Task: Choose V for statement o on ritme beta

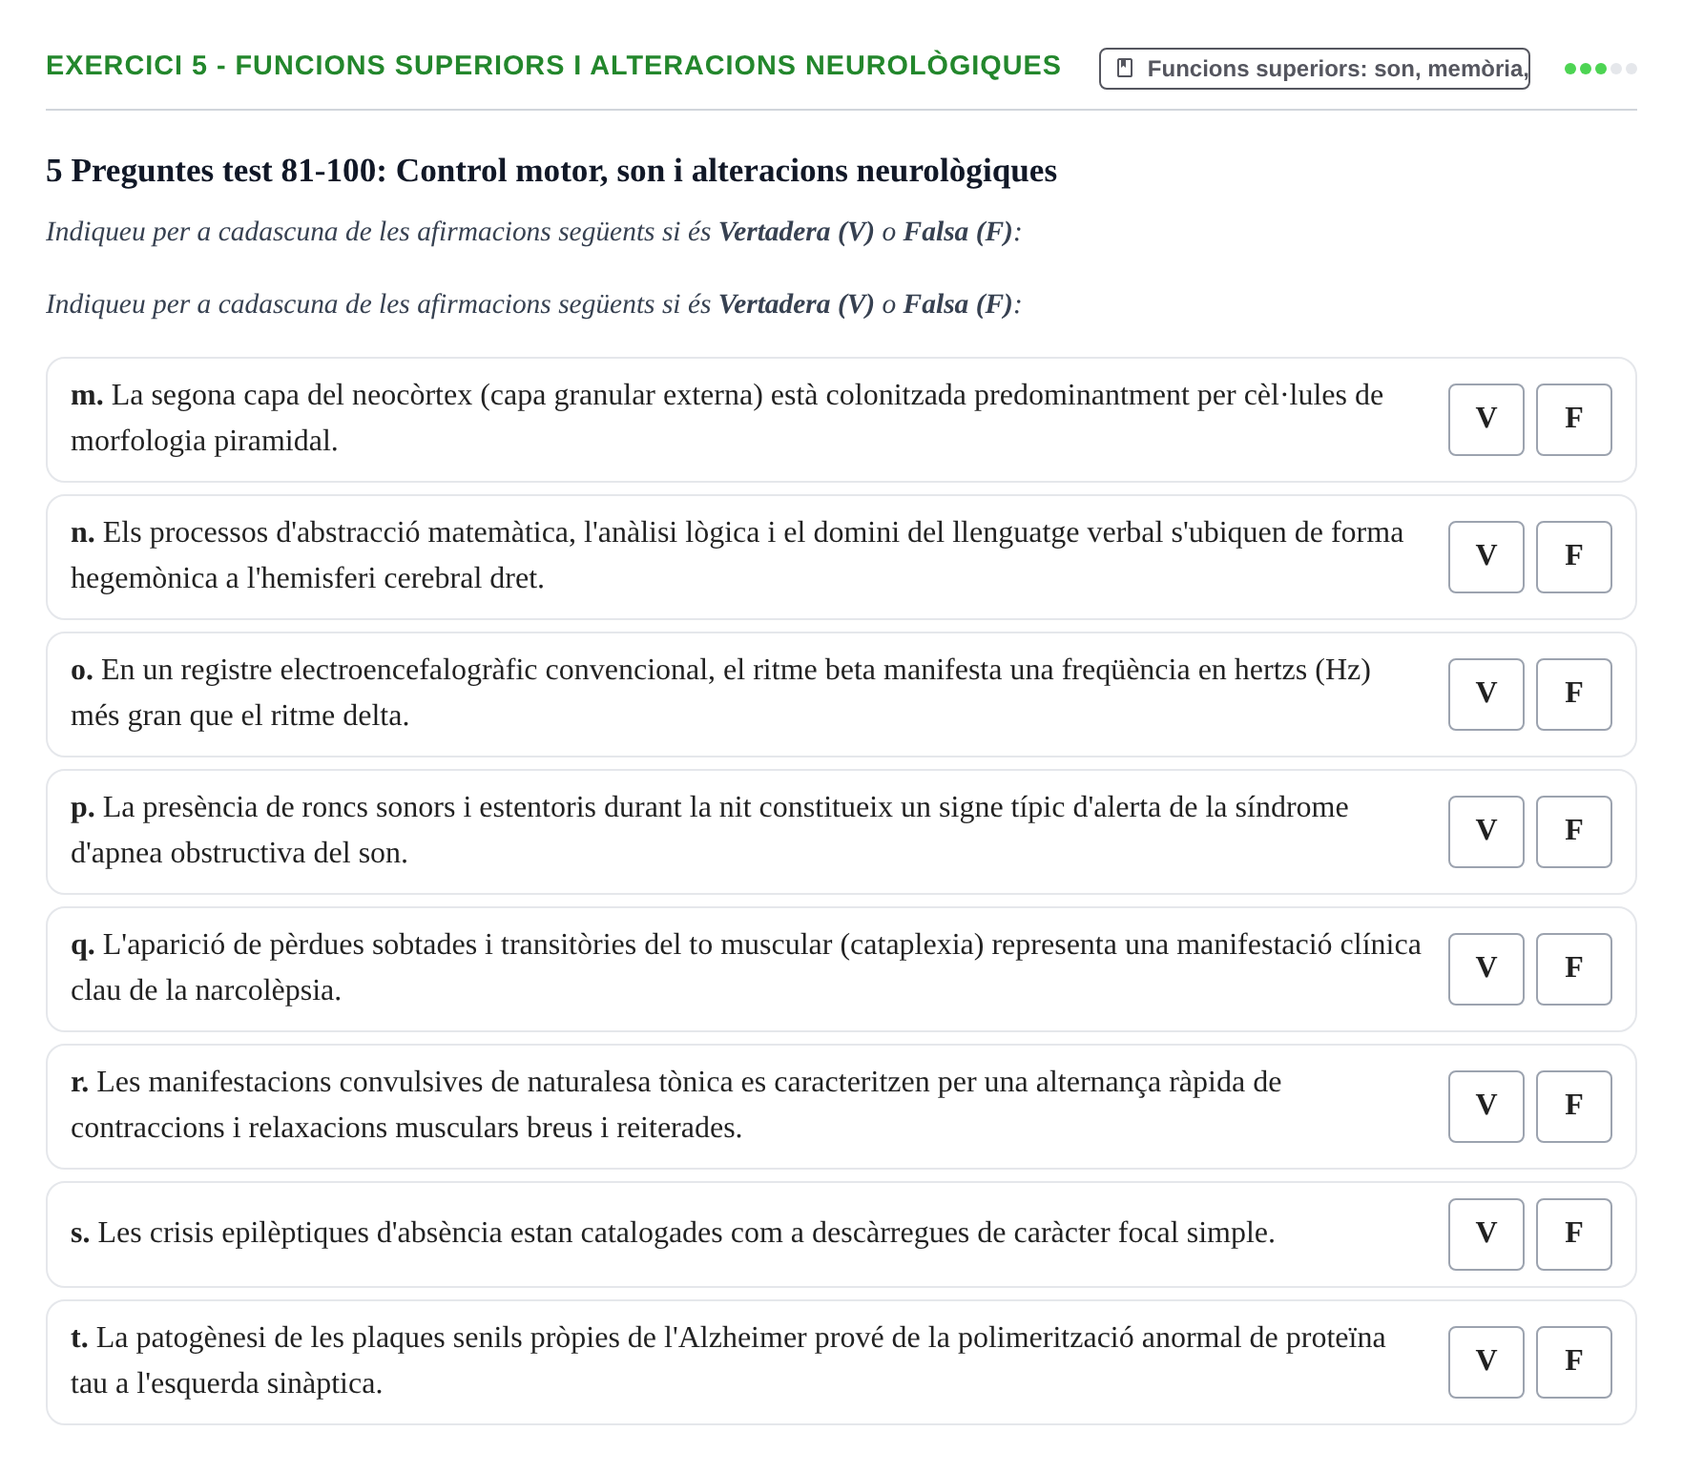Action: (x=1486, y=695)
